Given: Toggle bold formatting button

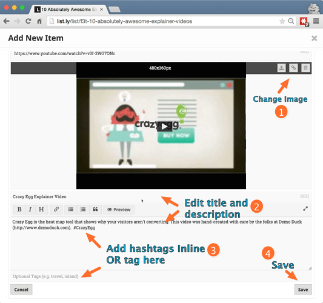Looking at the screenshot, I should 19,210.
